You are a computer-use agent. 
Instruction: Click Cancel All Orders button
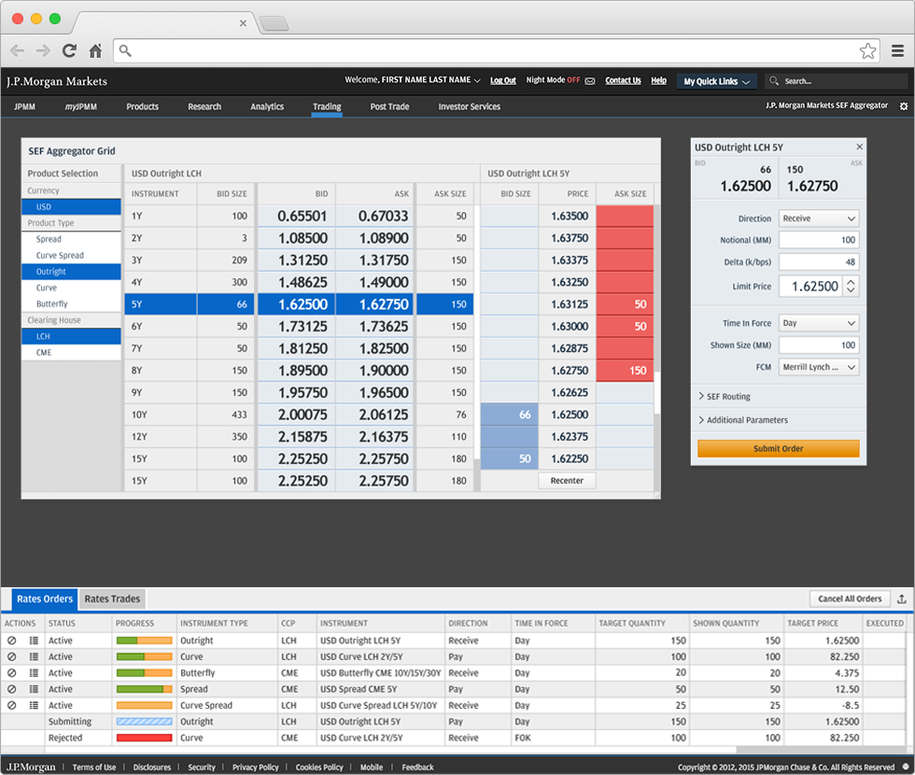point(850,599)
